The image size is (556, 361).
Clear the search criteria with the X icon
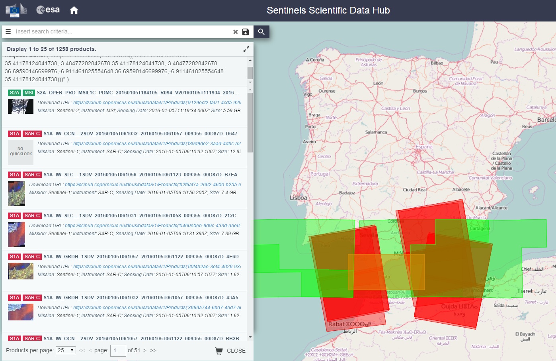click(x=235, y=31)
